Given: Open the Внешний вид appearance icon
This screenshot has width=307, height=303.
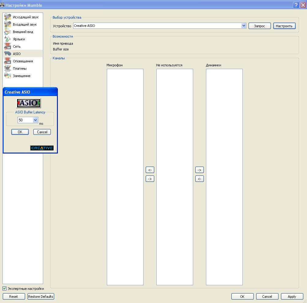Looking at the screenshot, I should (8, 32).
